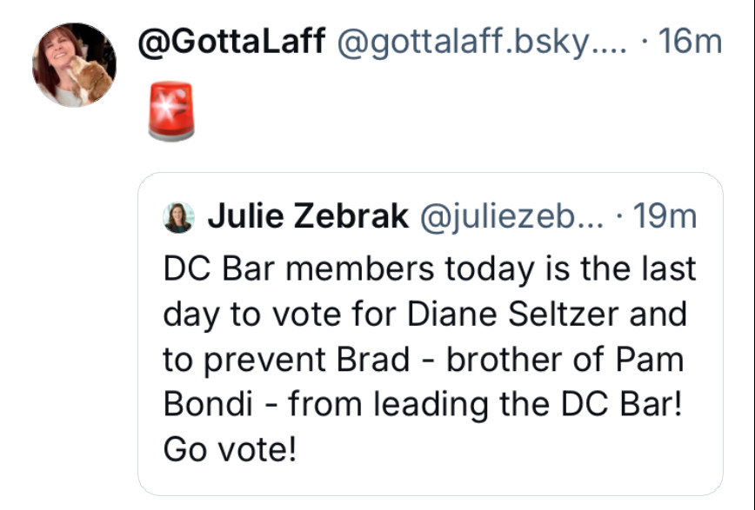Click the word 'Brad' in the quote
The height and width of the screenshot is (510, 755).
click(x=372, y=360)
